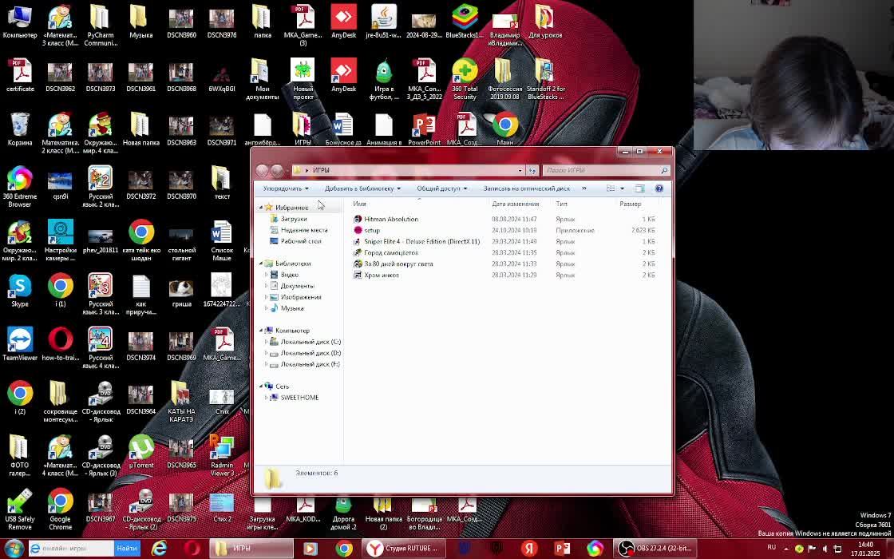
Task: Select the uTorrent desktop icon
Action: [140, 448]
